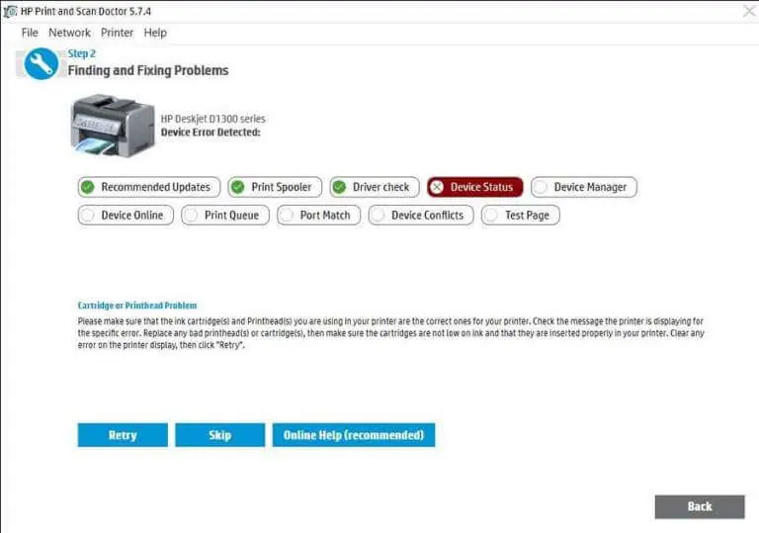Click green checkmark on Driver check

pyautogui.click(x=339, y=187)
